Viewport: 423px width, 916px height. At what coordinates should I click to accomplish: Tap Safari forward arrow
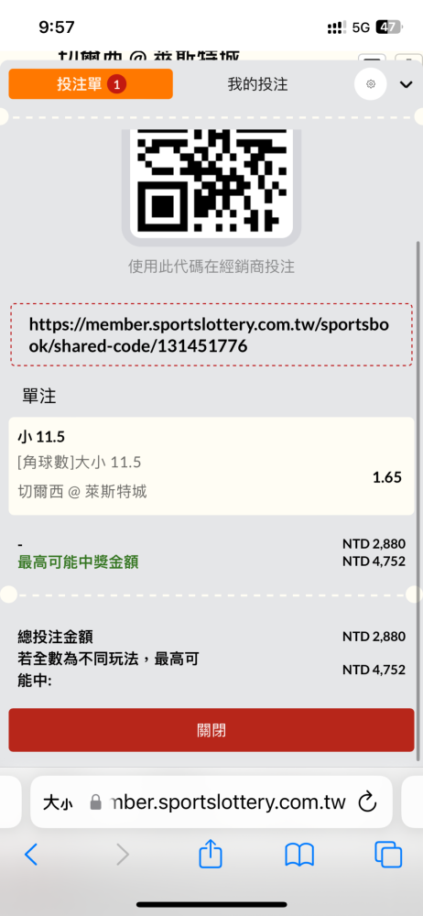pos(123,856)
